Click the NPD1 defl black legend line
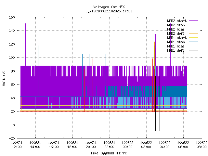This screenshot has width=208, height=156. pyautogui.click(x=193, y=50)
